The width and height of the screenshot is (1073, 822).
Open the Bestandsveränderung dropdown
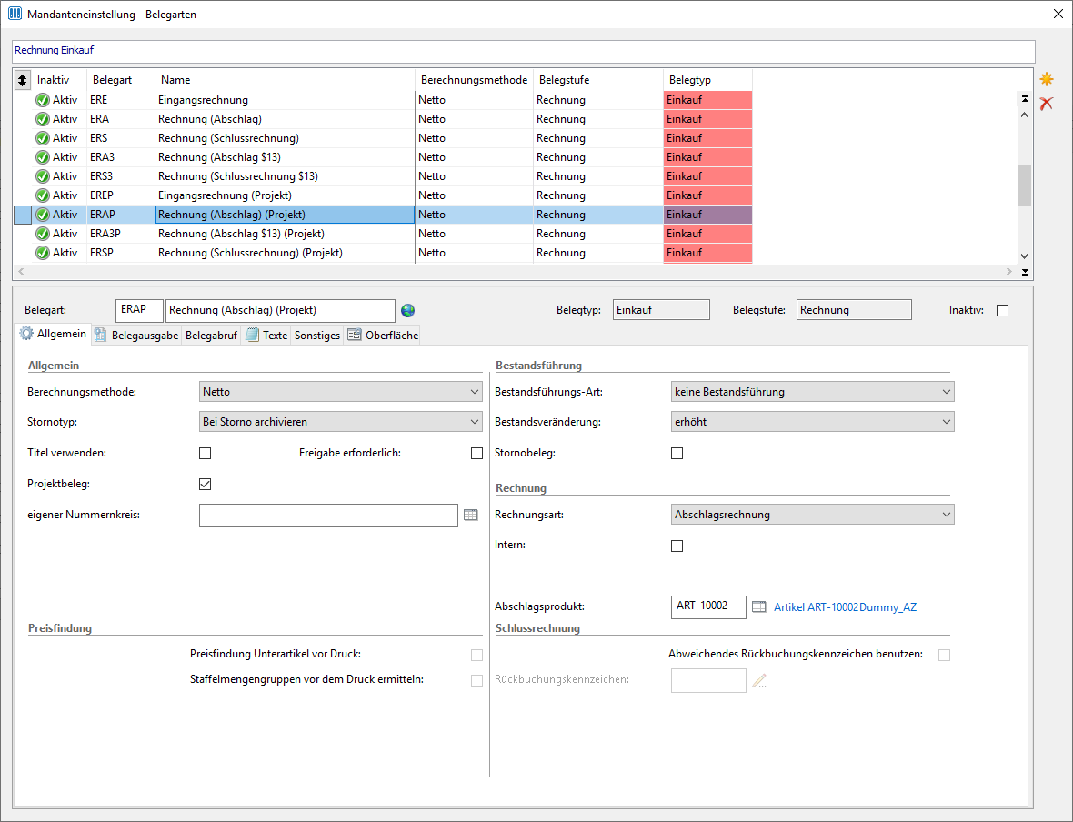point(812,422)
